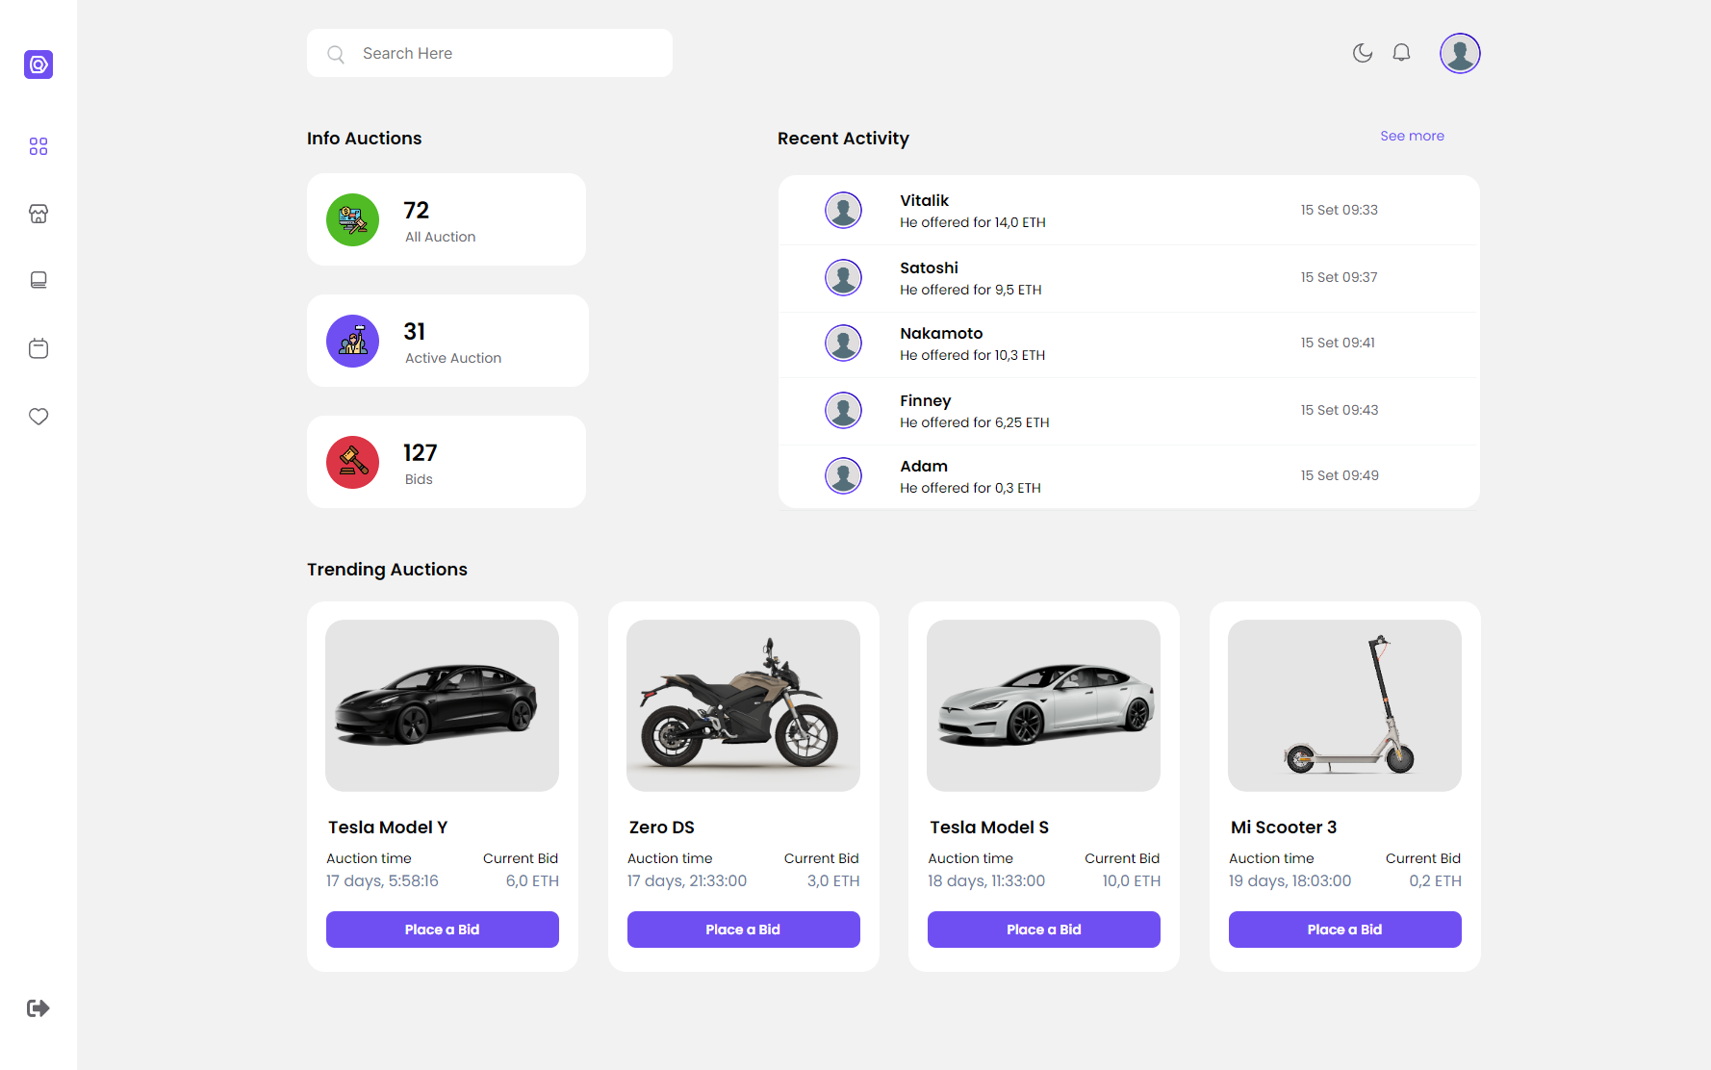The height and width of the screenshot is (1070, 1711).
Task: Open the marketplace store icon in sidebar
Action: click(x=38, y=214)
